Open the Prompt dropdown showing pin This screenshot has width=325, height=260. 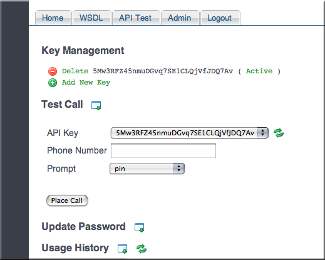(x=147, y=169)
